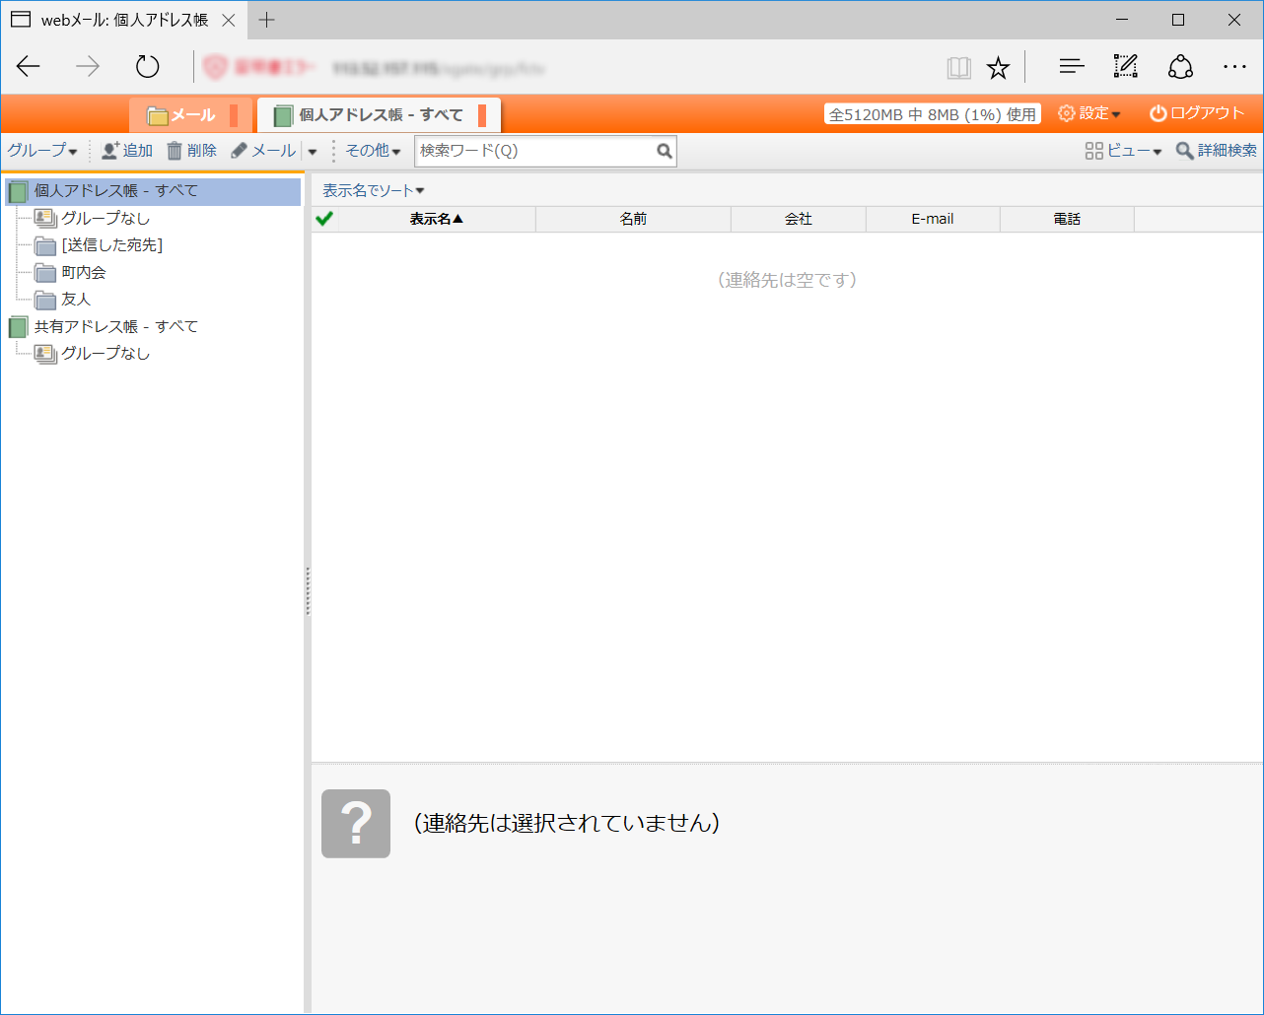Open the グループ dropdown menu
This screenshot has width=1264, height=1015.
[42, 151]
